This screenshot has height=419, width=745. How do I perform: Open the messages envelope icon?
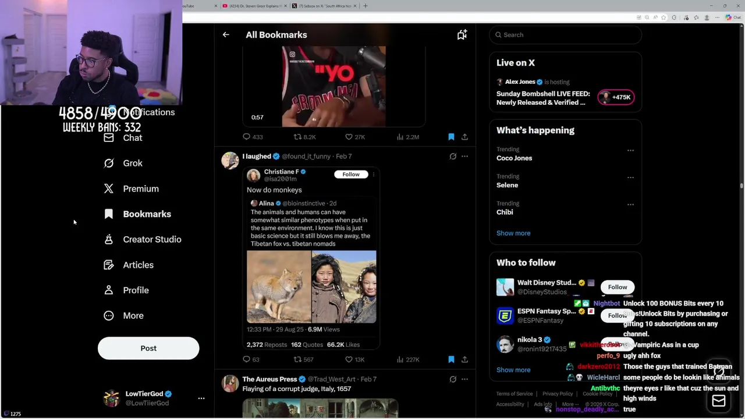(x=719, y=401)
